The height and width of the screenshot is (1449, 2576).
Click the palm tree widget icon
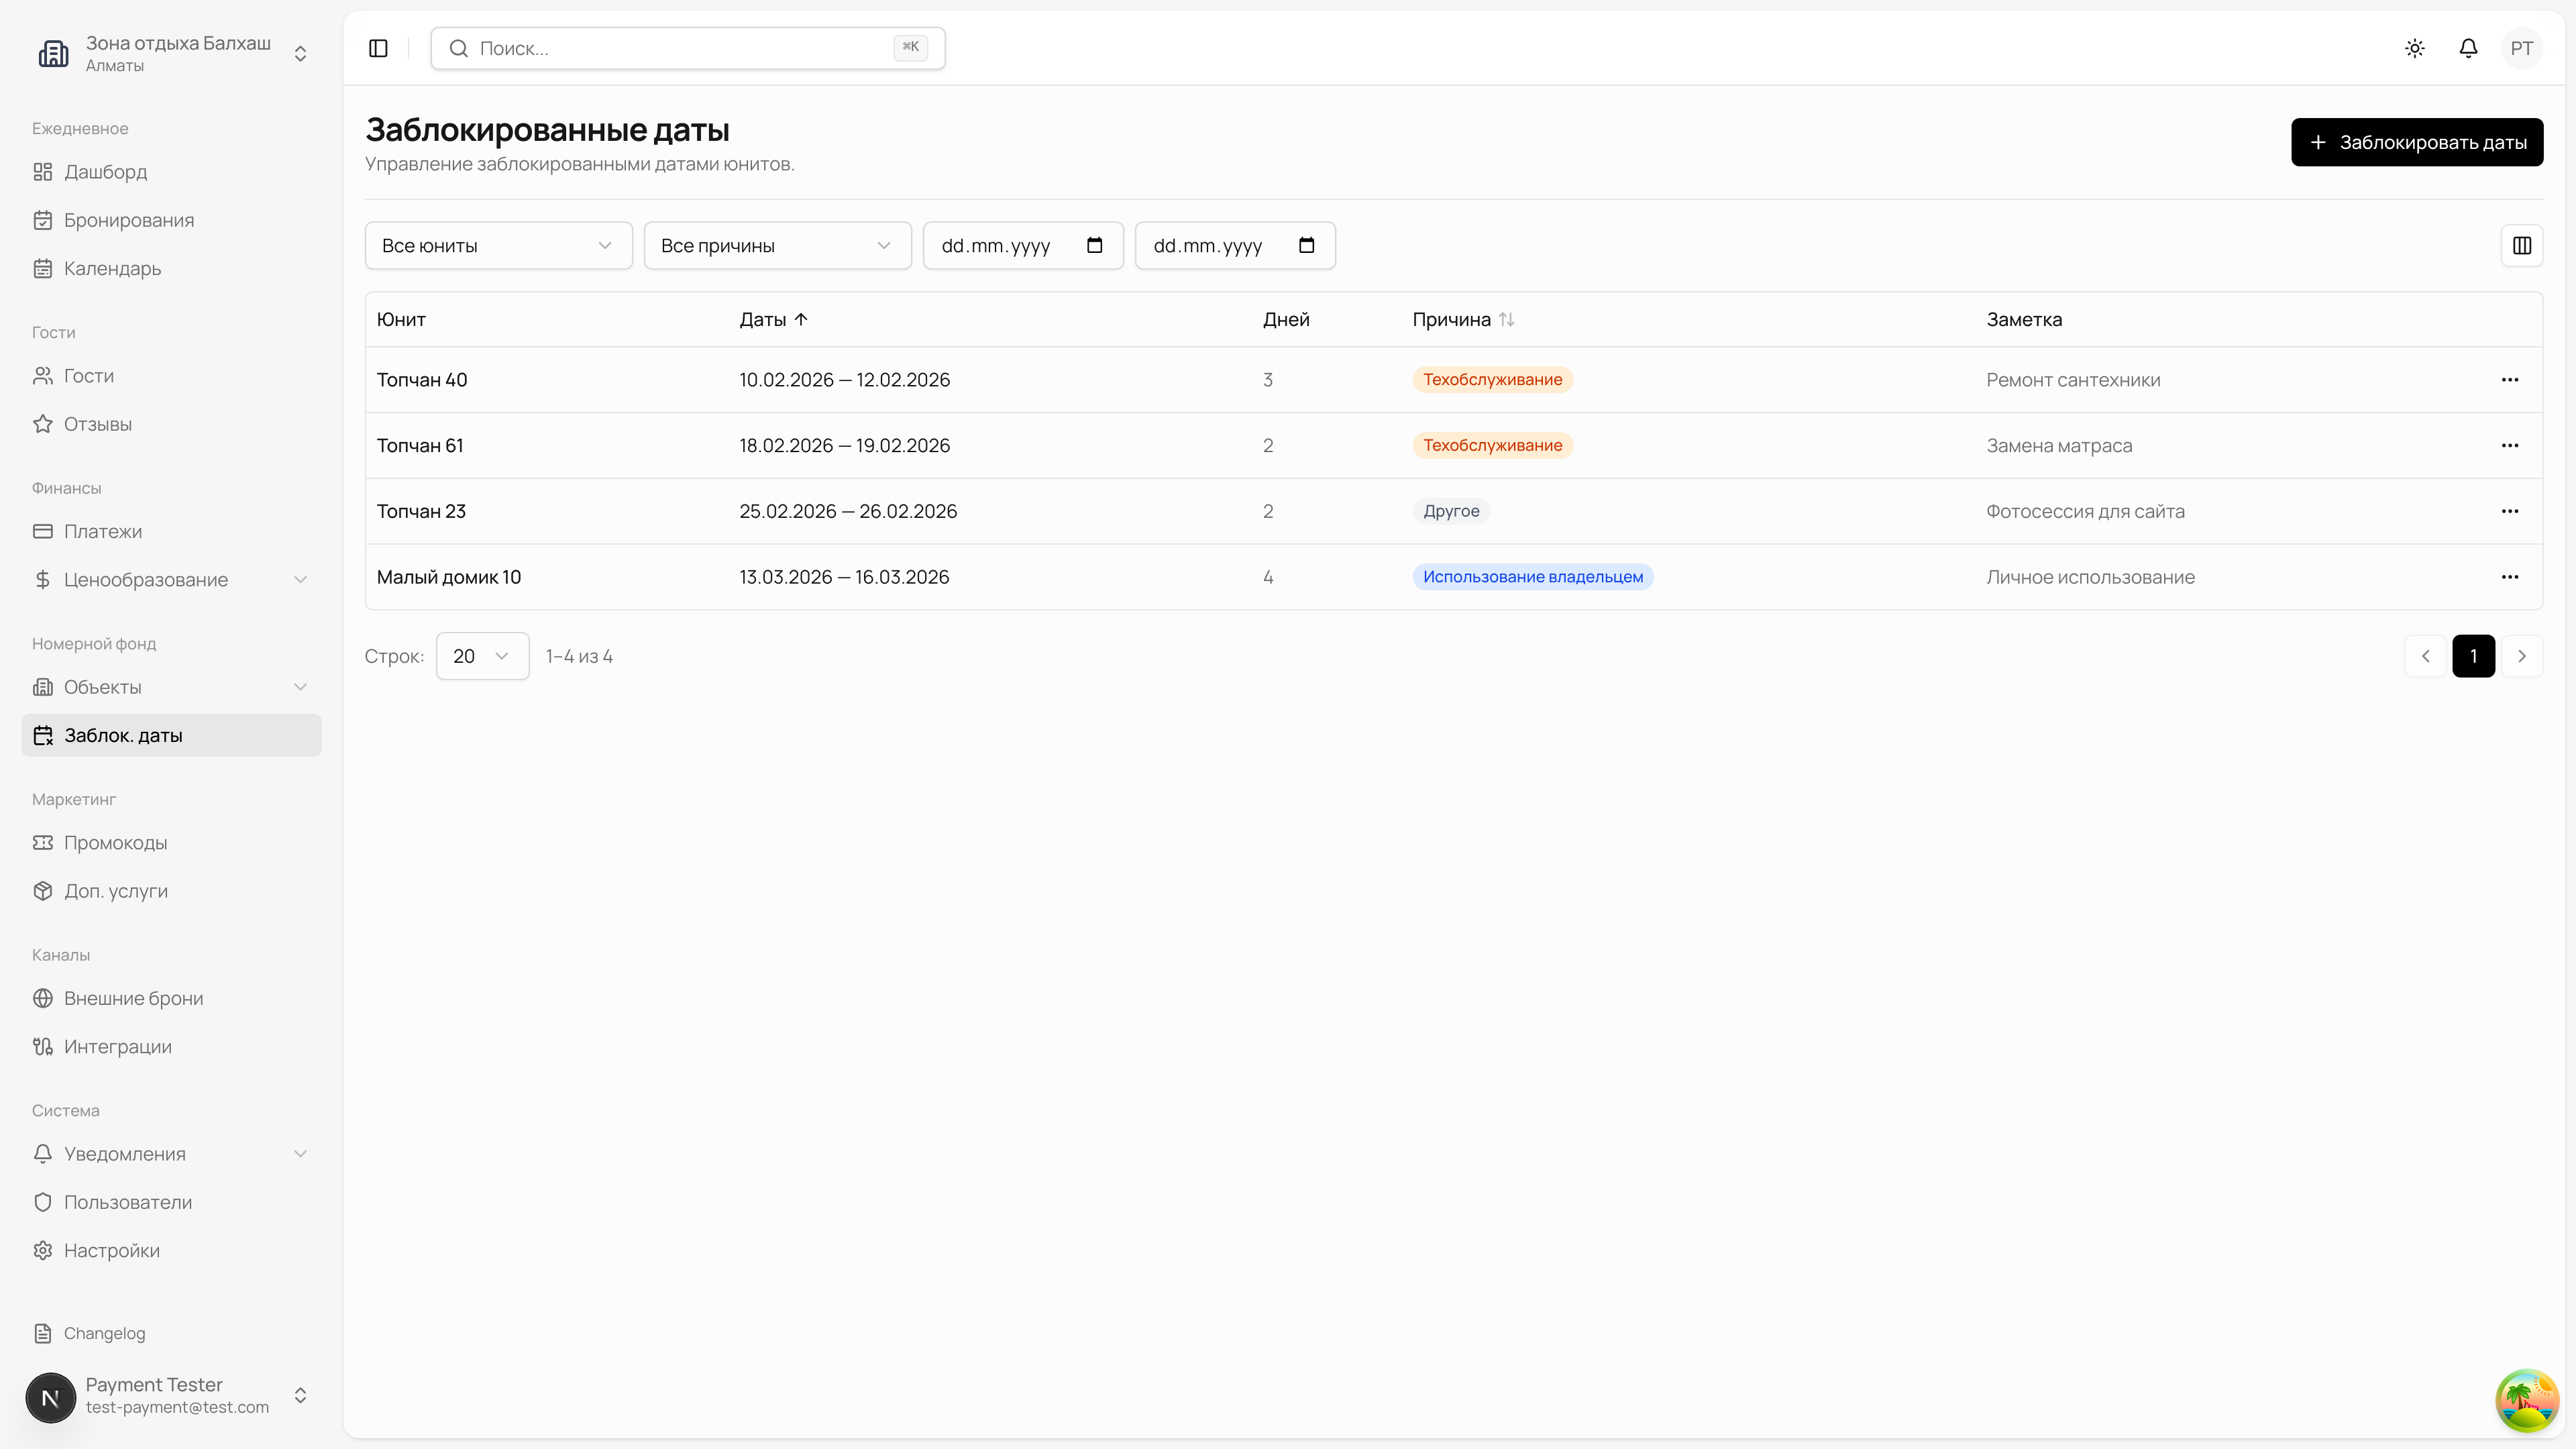coord(2526,1399)
